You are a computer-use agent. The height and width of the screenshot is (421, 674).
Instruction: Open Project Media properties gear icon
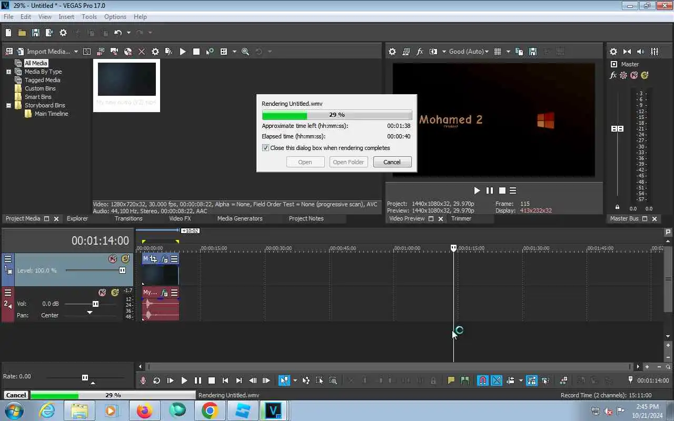155,52
